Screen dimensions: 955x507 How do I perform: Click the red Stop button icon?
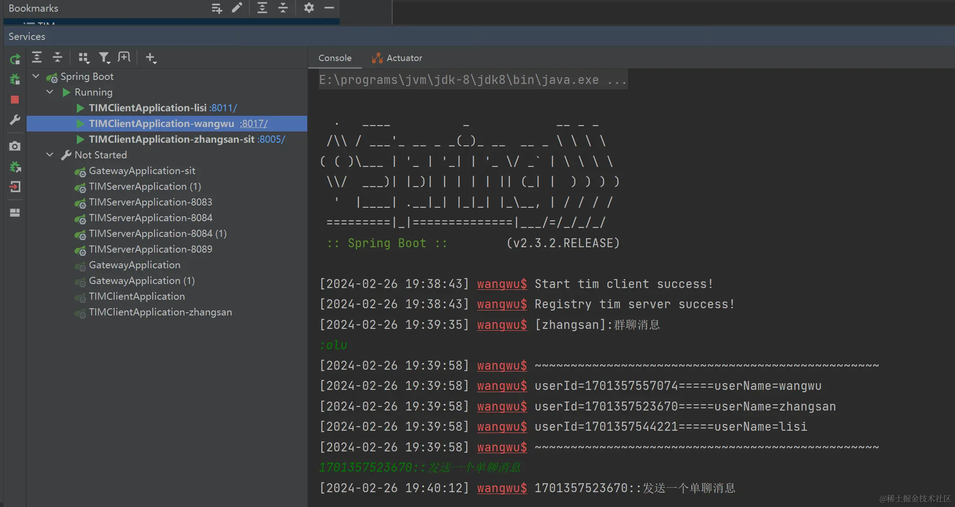point(15,100)
